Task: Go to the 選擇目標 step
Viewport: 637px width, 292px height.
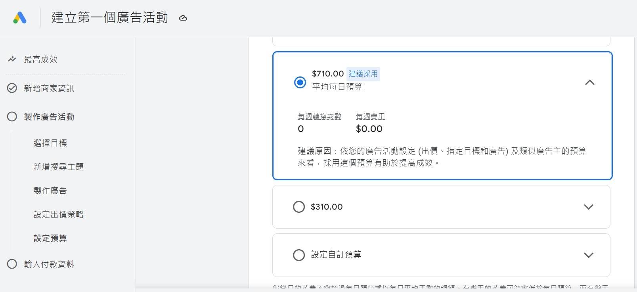Action: pyautogui.click(x=50, y=143)
